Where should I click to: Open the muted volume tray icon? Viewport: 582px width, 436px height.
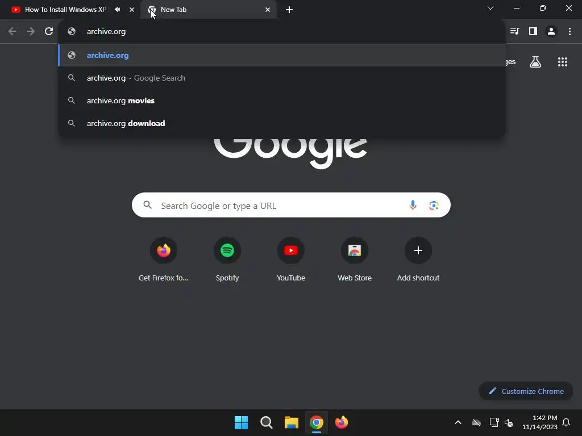pyautogui.click(x=509, y=422)
